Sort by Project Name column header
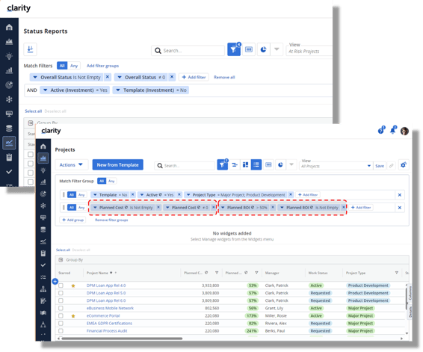This screenshot has height=352, width=423. 97,273
